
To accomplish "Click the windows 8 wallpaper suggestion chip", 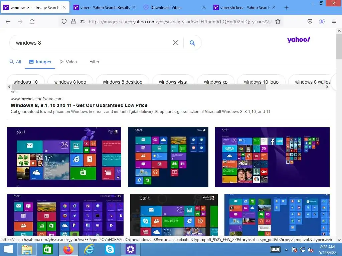I will [x=309, y=82].
